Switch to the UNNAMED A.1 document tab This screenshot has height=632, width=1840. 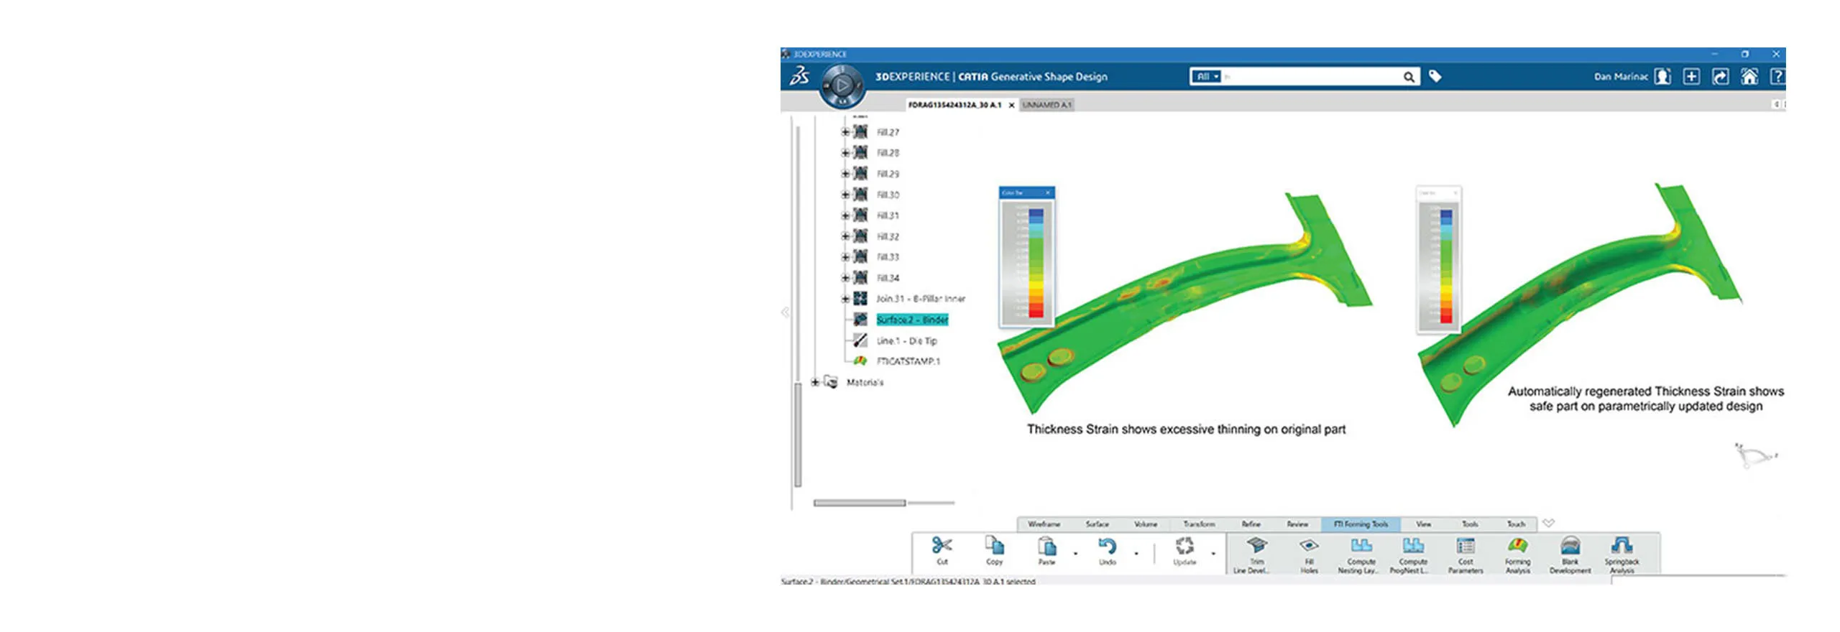(1046, 105)
